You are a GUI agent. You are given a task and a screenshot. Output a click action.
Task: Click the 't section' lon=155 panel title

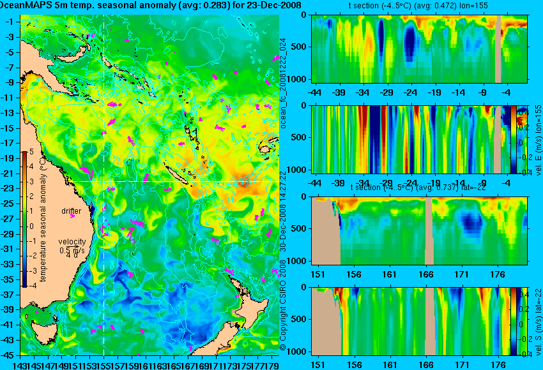pyautogui.click(x=418, y=6)
